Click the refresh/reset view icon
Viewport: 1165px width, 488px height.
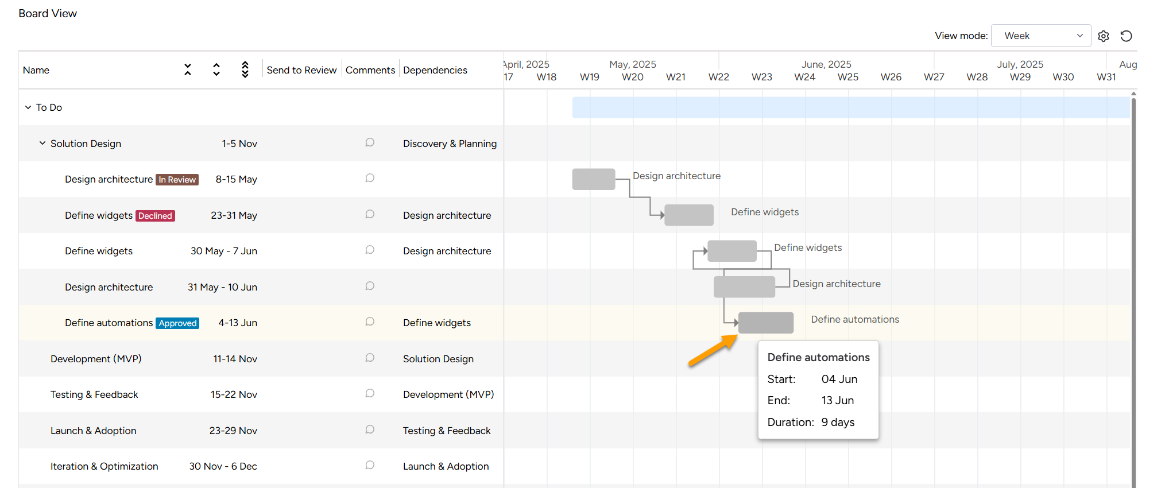click(x=1126, y=36)
